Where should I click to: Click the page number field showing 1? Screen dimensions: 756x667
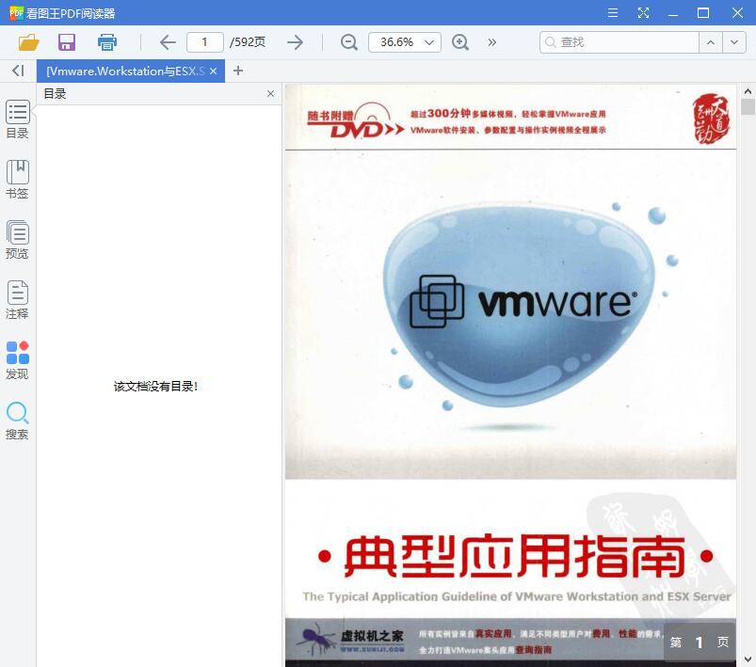205,42
